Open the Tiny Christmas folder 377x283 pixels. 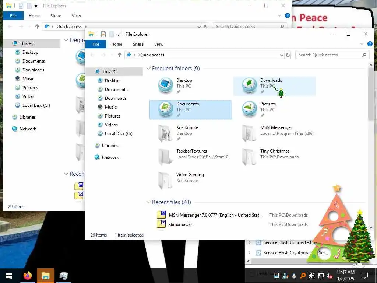pyautogui.click(x=274, y=157)
